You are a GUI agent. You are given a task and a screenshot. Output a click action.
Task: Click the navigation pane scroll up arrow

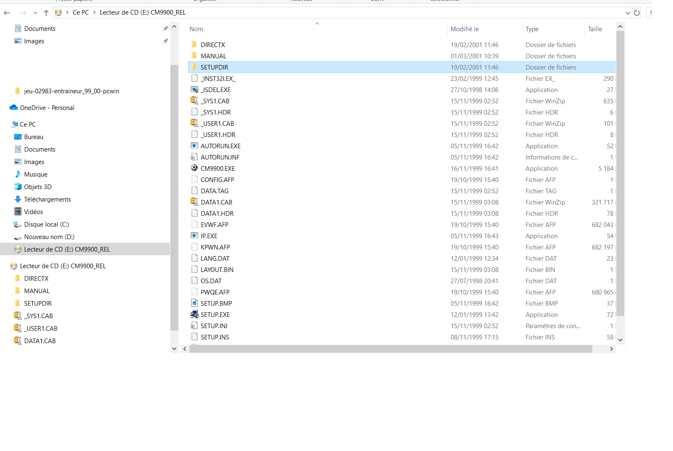tap(174, 27)
